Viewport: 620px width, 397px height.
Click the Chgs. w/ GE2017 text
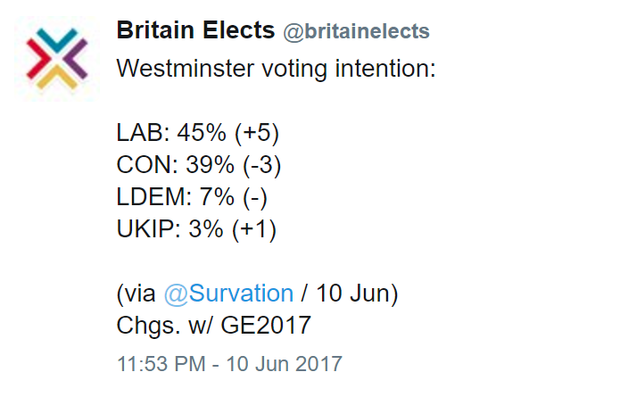[x=214, y=326]
